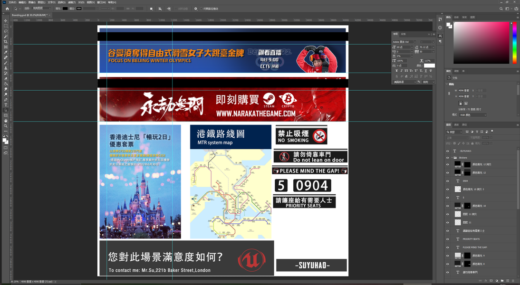This screenshot has width=520, height=285.
Task: Click the Home icon in the options bar
Action: tap(7, 9)
